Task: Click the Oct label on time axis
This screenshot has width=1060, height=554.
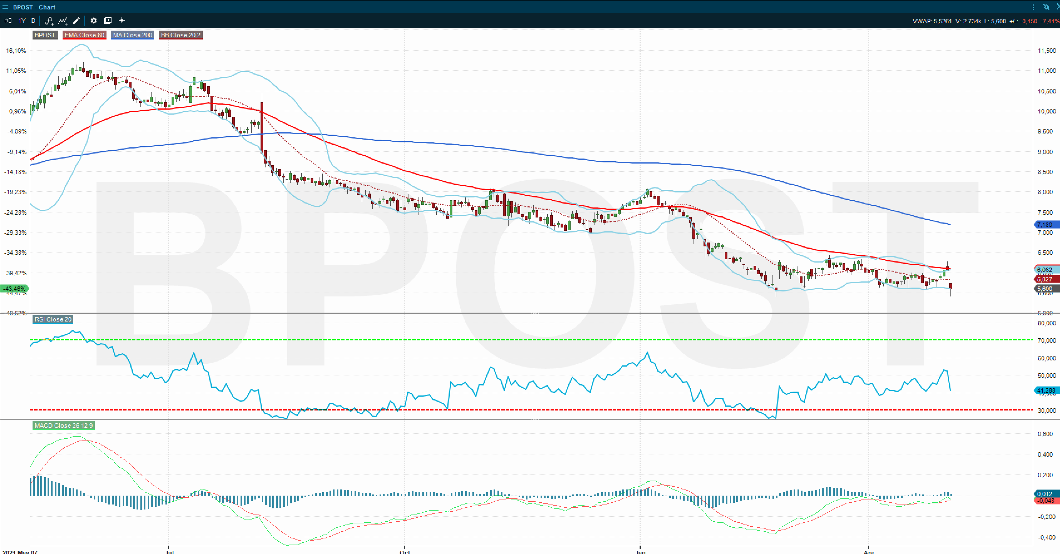Action: [x=405, y=551]
